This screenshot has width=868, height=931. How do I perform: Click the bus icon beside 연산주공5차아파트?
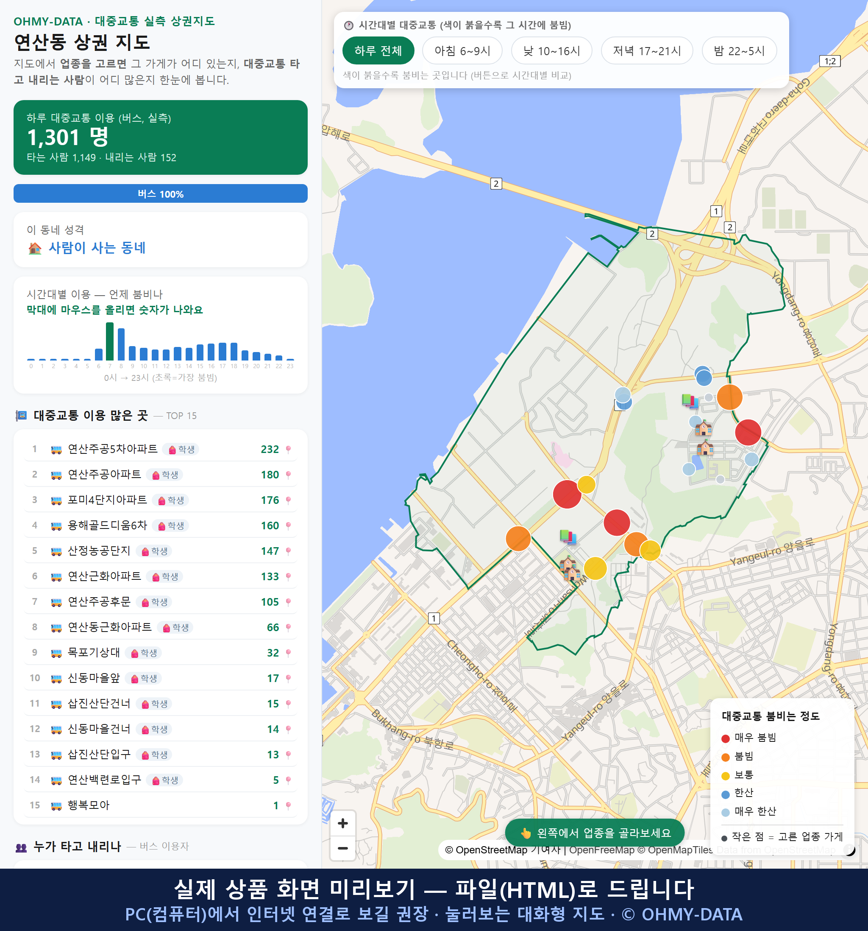coord(56,450)
